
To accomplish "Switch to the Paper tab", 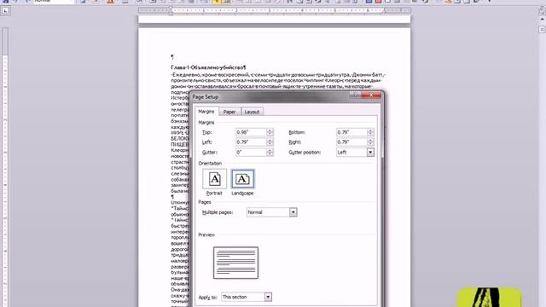I will (229, 112).
